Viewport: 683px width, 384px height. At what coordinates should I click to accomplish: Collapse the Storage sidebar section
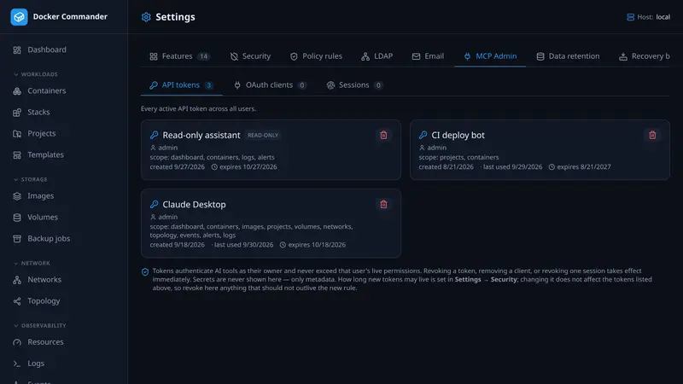30,179
